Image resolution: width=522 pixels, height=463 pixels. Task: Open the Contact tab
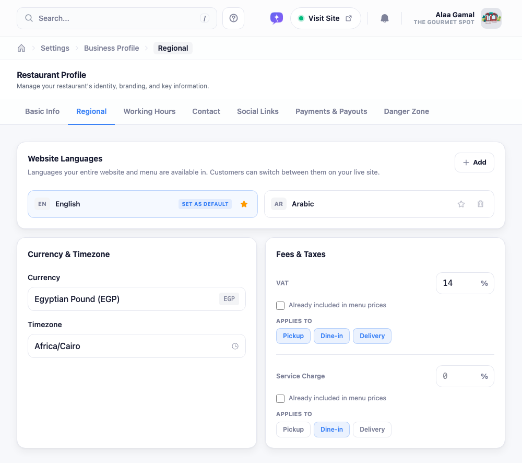pyautogui.click(x=206, y=111)
